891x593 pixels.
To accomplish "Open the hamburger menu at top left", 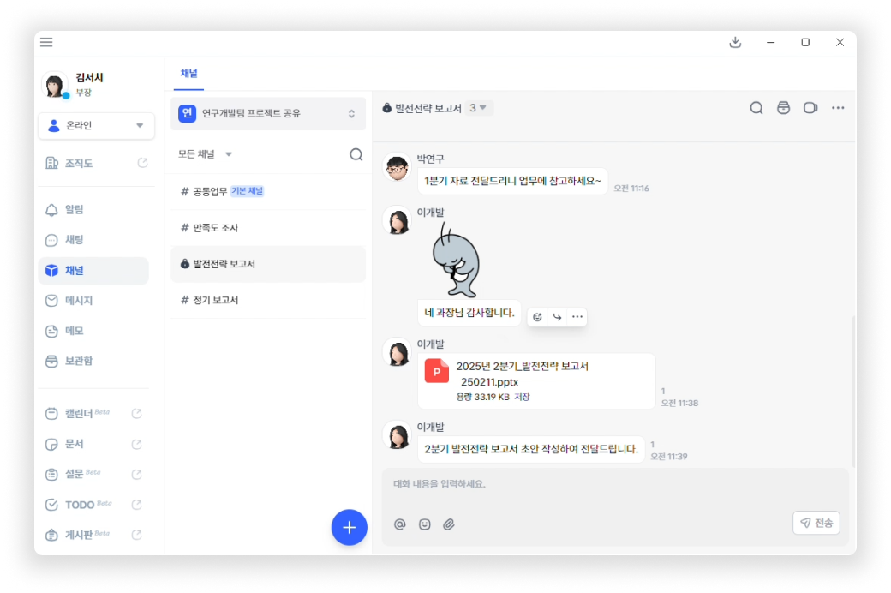I will pyautogui.click(x=46, y=42).
